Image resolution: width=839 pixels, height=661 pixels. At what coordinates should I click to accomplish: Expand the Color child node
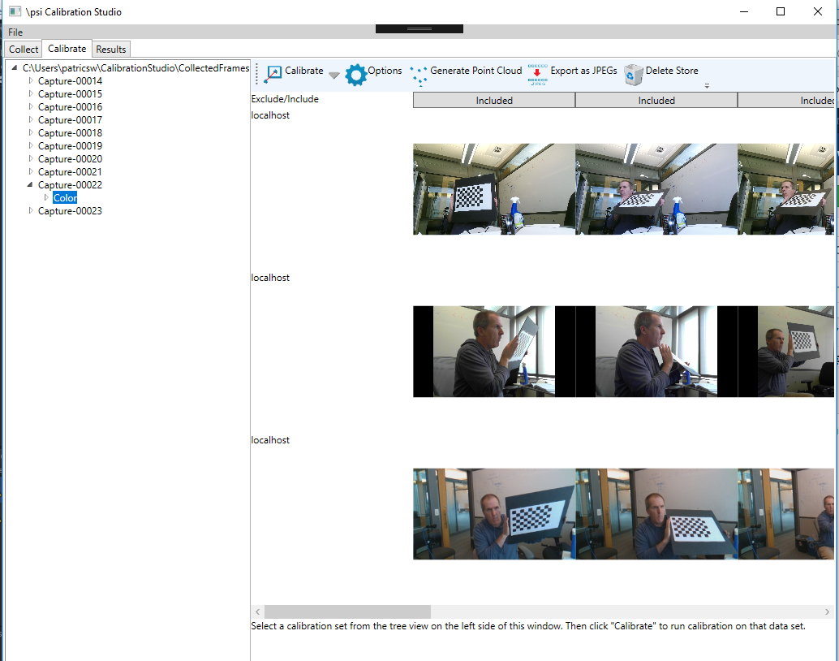pos(46,197)
